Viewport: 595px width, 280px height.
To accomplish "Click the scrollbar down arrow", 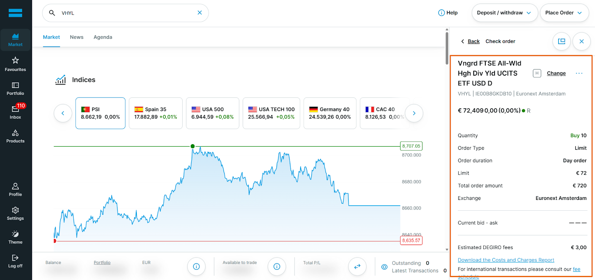I will click(447, 249).
